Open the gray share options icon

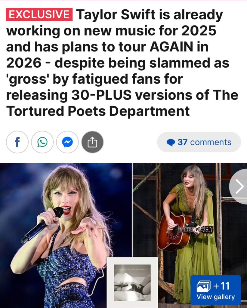coord(92,142)
